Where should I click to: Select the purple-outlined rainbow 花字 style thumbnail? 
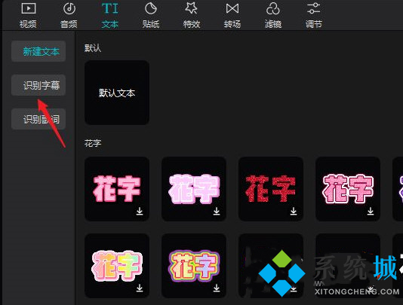pyautogui.click(x=194, y=266)
